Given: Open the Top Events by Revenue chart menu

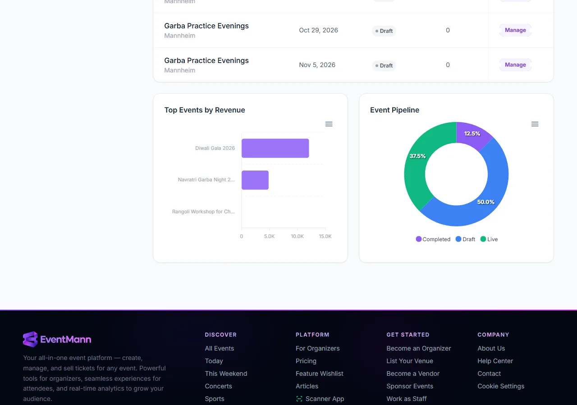Looking at the screenshot, I should click(329, 124).
